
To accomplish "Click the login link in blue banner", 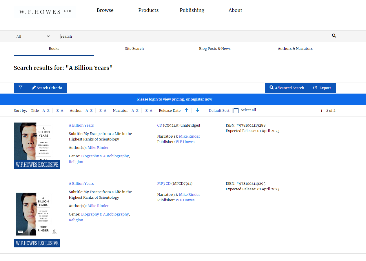I will pyautogui.click(x=153, y=99).
